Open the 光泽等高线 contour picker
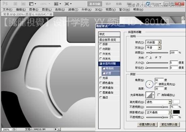 150,95
